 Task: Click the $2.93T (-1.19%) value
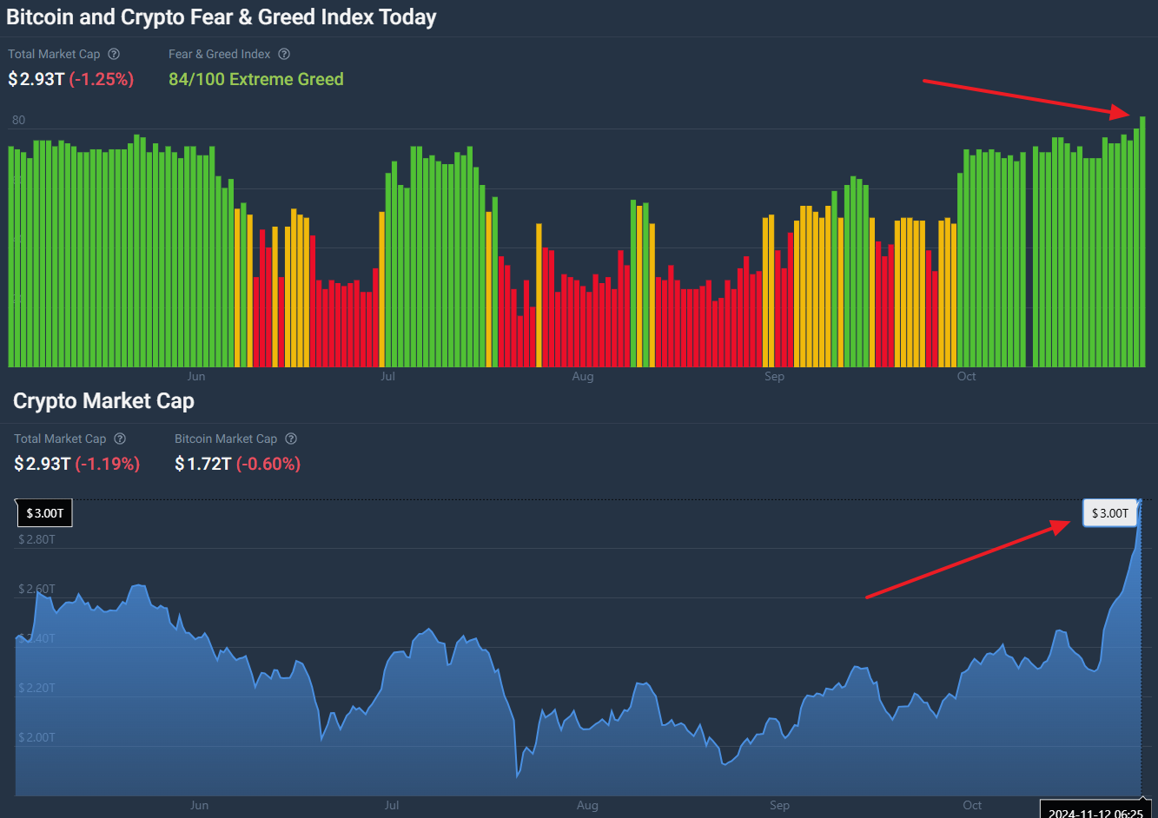pyautogui.click(x=77, y=464)
